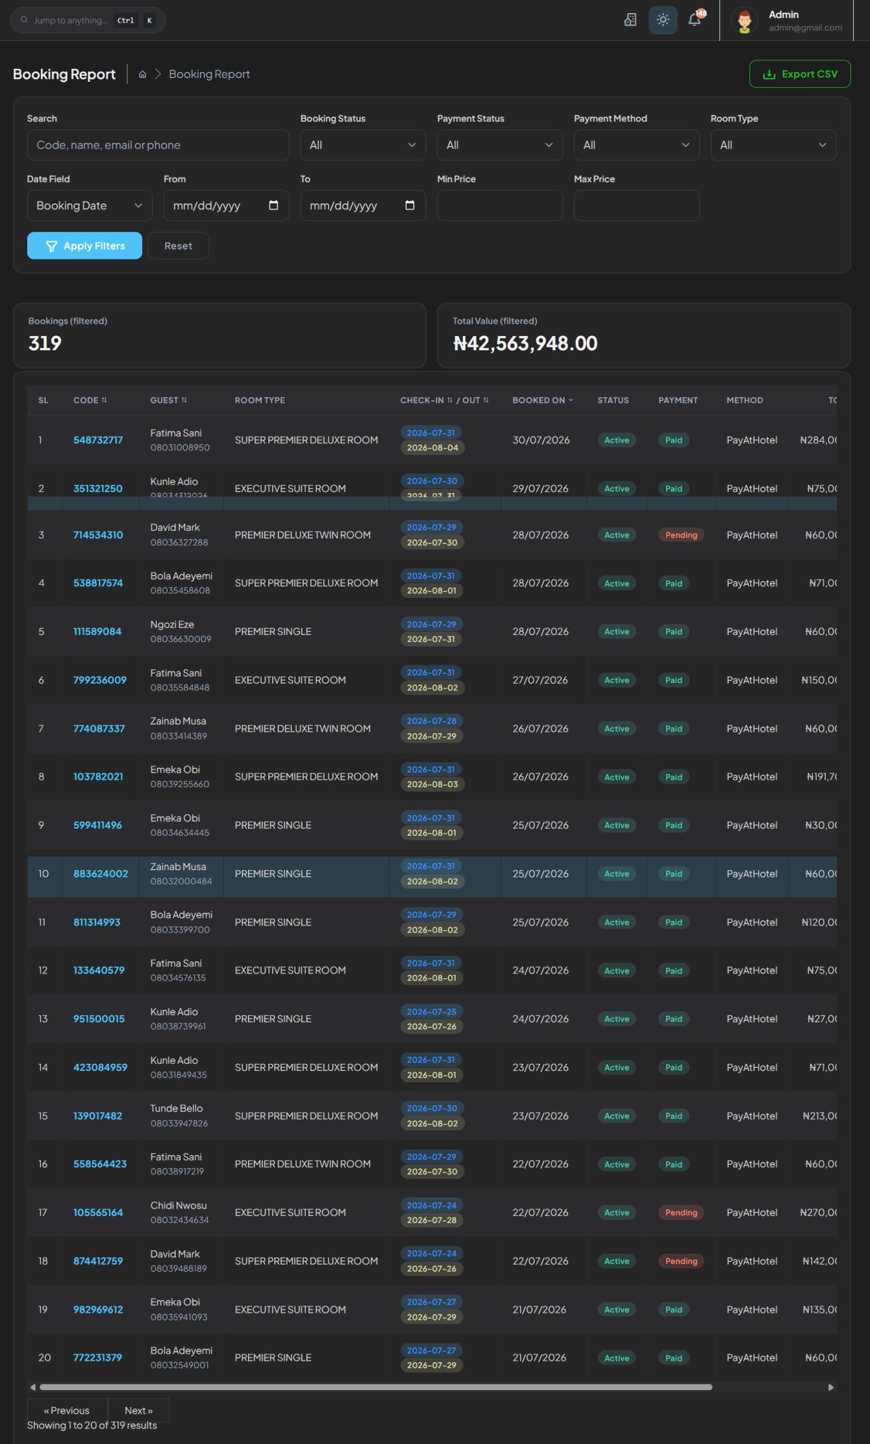Click the ROOM TYPE column header
Image resolution: width=870 pixels, height=1444 pixels.
[x=260, y=400]
